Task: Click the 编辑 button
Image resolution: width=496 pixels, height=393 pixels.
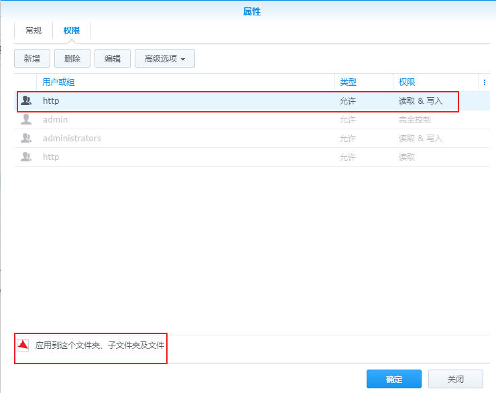Action: pos(113,58)
